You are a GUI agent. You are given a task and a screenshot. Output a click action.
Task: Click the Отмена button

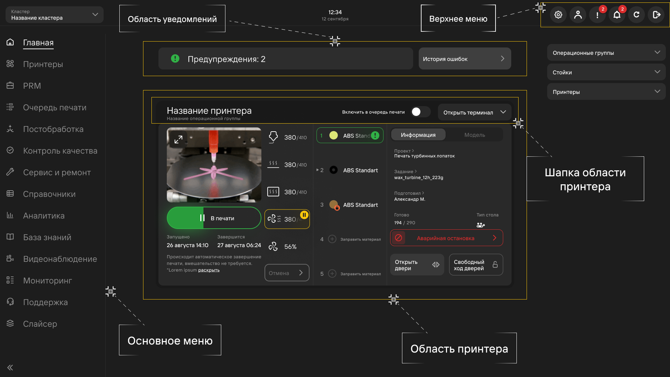pos(287,273)
